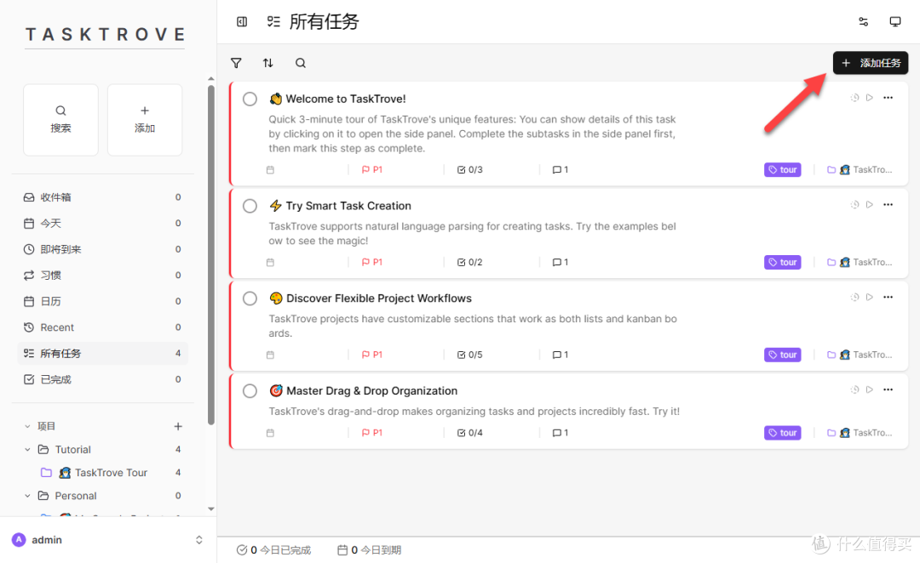920x563 pixels.
Task: Open the task filter funnel
Action: pos(236,63)
